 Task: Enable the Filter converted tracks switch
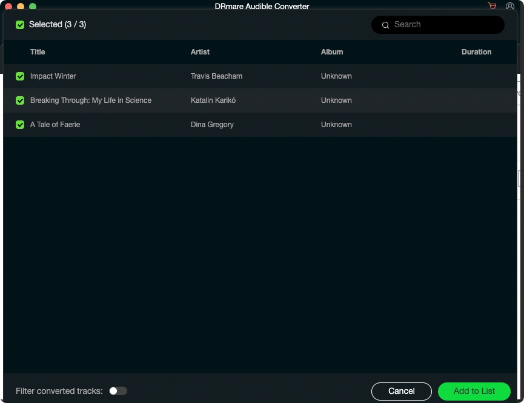(x=118, y=391)
